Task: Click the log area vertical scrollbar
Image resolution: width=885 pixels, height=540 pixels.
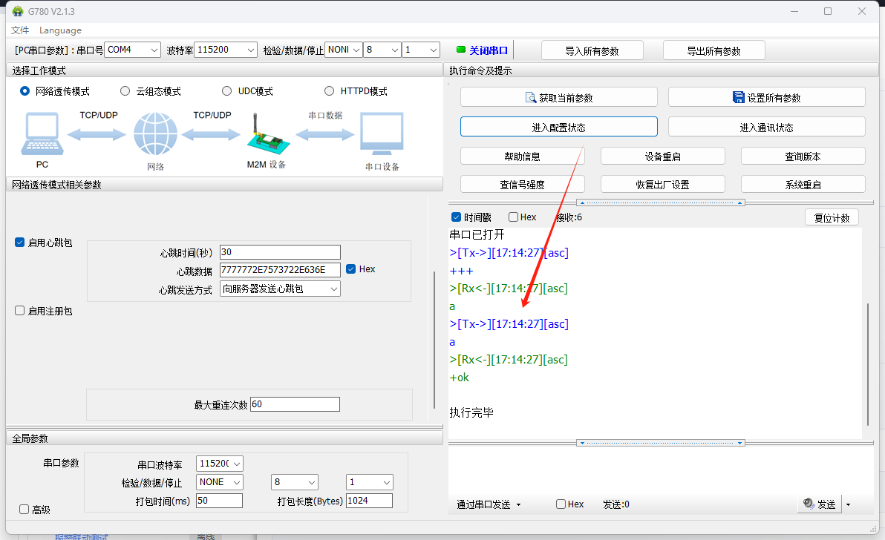Action: [x=867, y=363]
